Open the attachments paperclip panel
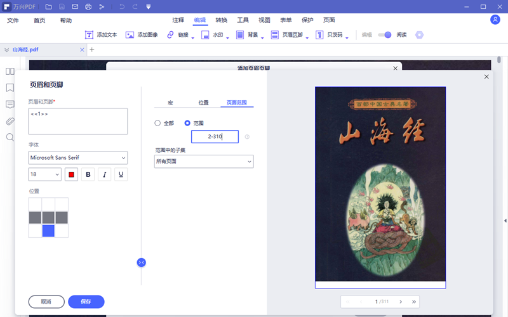This screenshot has height=317, width=508. pyautogui.click(x=10, y=121)
